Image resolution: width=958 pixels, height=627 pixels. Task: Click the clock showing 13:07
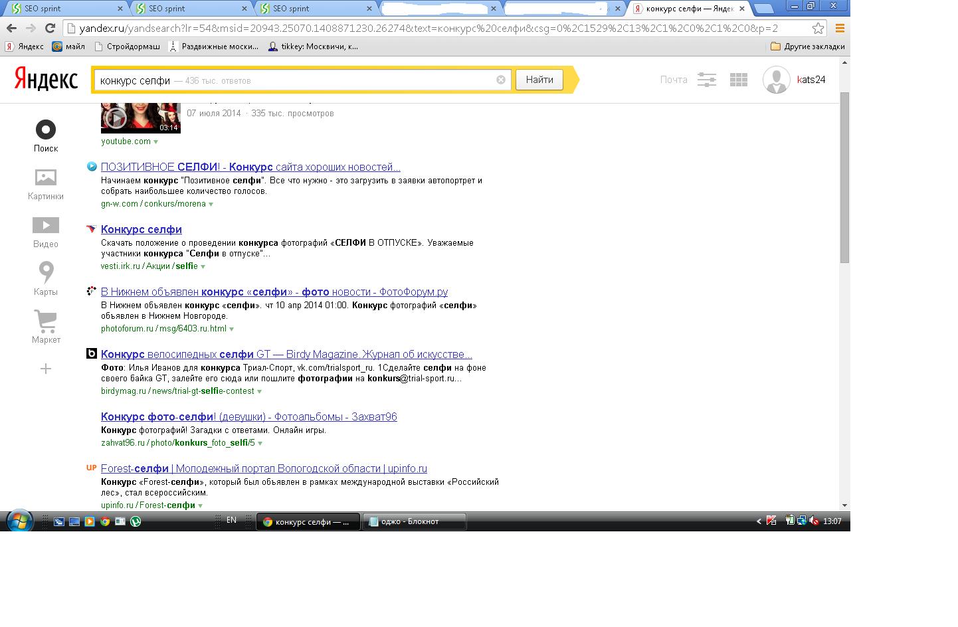832,521
